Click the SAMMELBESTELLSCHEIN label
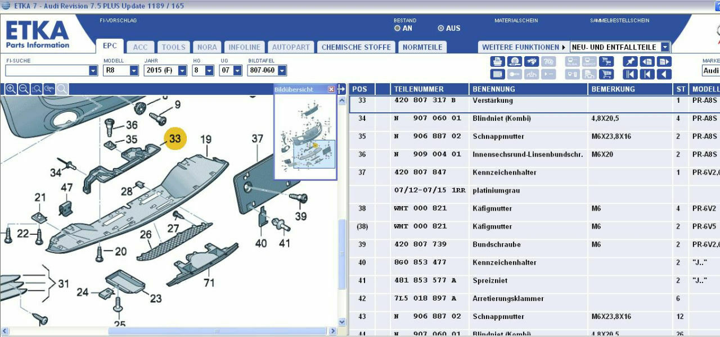The height and width of the screenshot is (337, 720). pyautogui.click(x=619, y=21)
